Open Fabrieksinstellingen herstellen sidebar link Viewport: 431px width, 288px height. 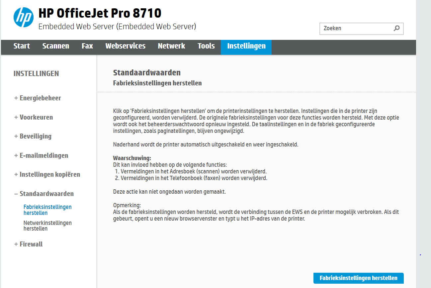(x=47, y=210)
